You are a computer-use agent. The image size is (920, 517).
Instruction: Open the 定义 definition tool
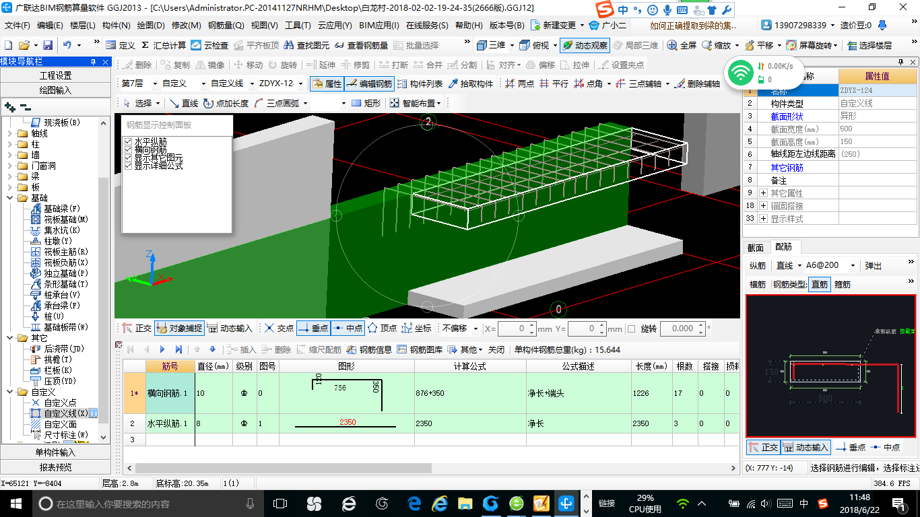tap(121, 45)
